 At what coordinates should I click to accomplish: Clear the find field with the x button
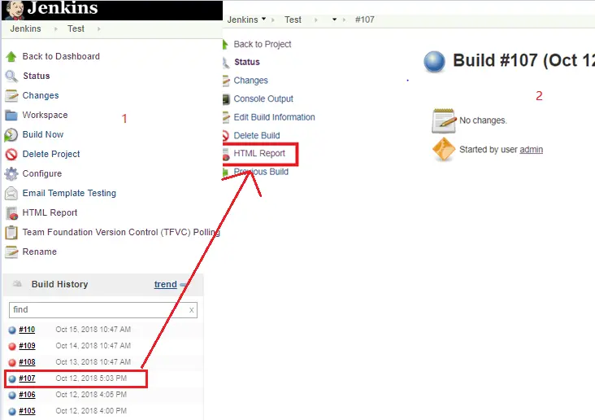click(x=192, y=310)
